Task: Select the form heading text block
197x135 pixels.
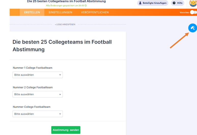Action: coord(62,46)
